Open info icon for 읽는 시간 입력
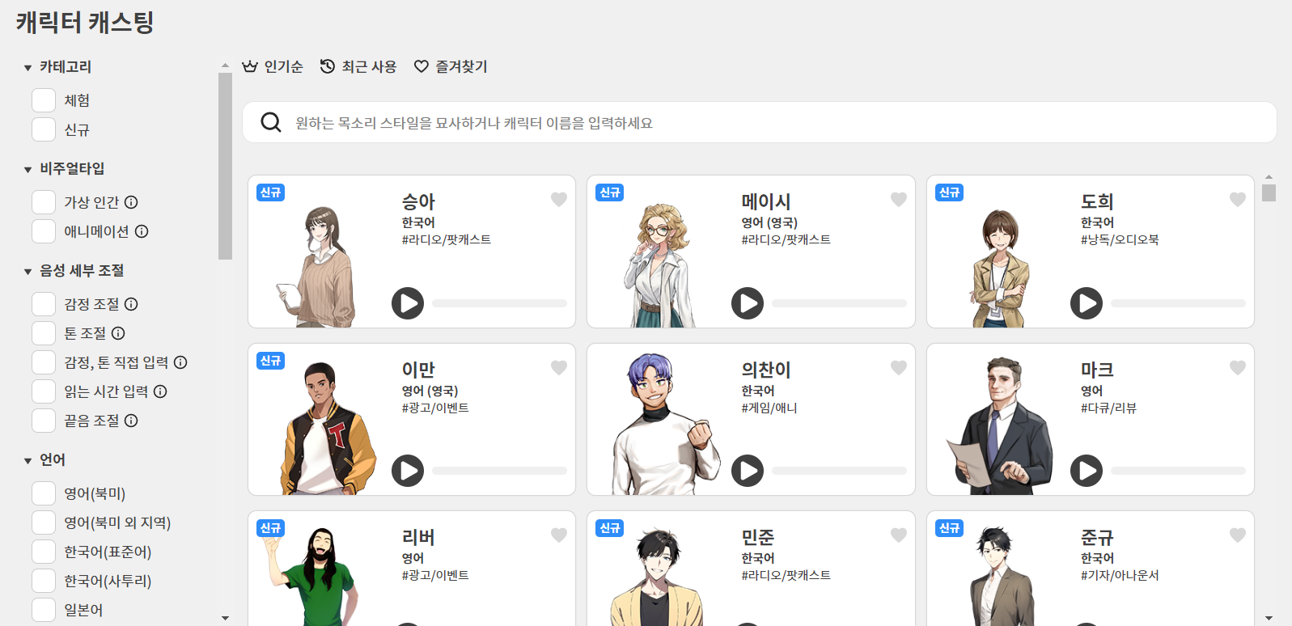Image resolution: width=1292 pixels, height=626 pixels. click(x=160, y=391)
